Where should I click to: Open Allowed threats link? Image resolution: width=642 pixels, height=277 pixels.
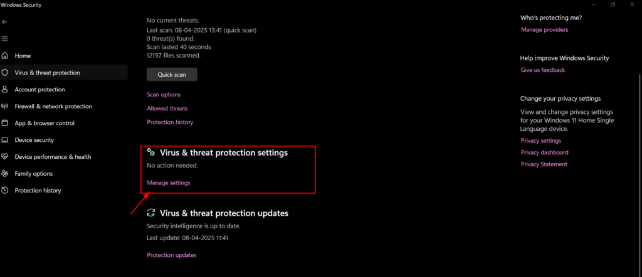[167, 108]
